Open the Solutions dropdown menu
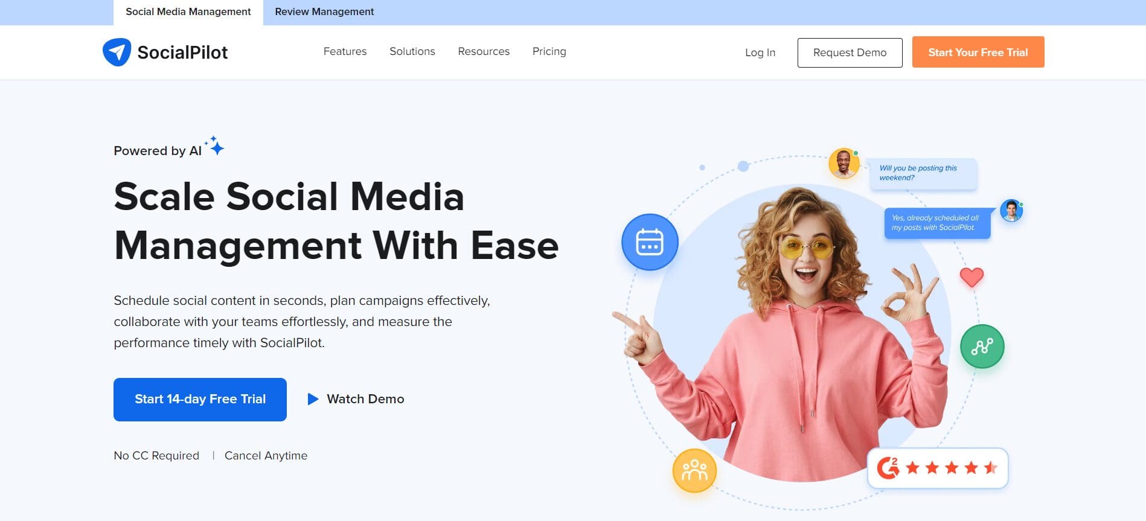1146x521 pixels. coord(412,52)
